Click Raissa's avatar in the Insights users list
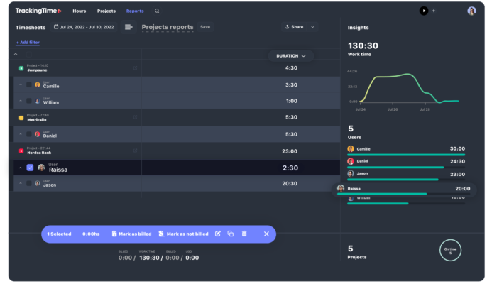The image size is (487, 284). [341, 188]
